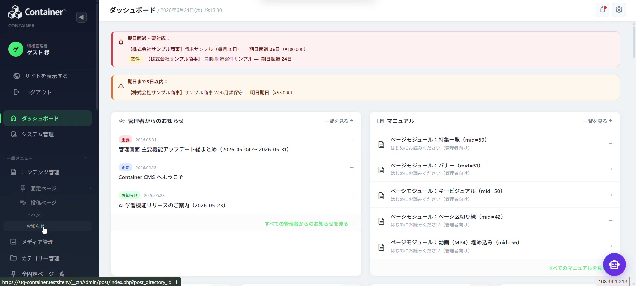Click すべての管理者からのお知らせを見る link

[309, 224]
